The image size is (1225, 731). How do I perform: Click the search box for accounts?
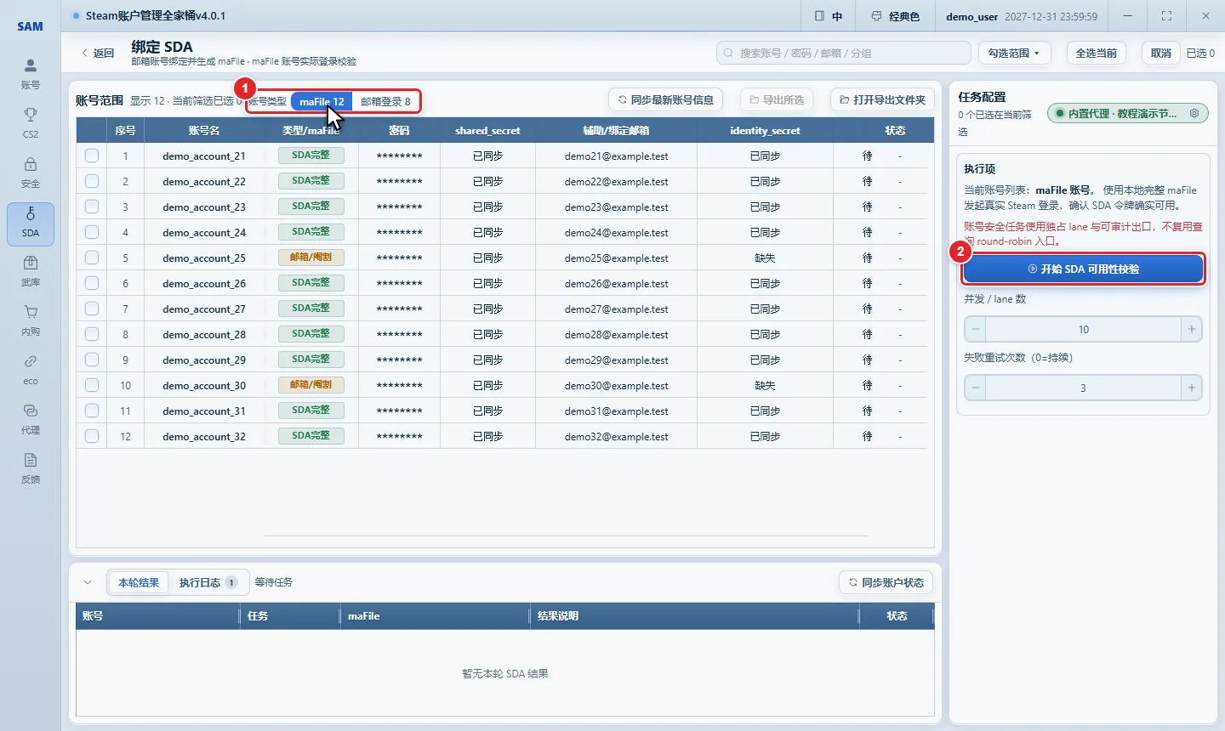pos(843,53)
